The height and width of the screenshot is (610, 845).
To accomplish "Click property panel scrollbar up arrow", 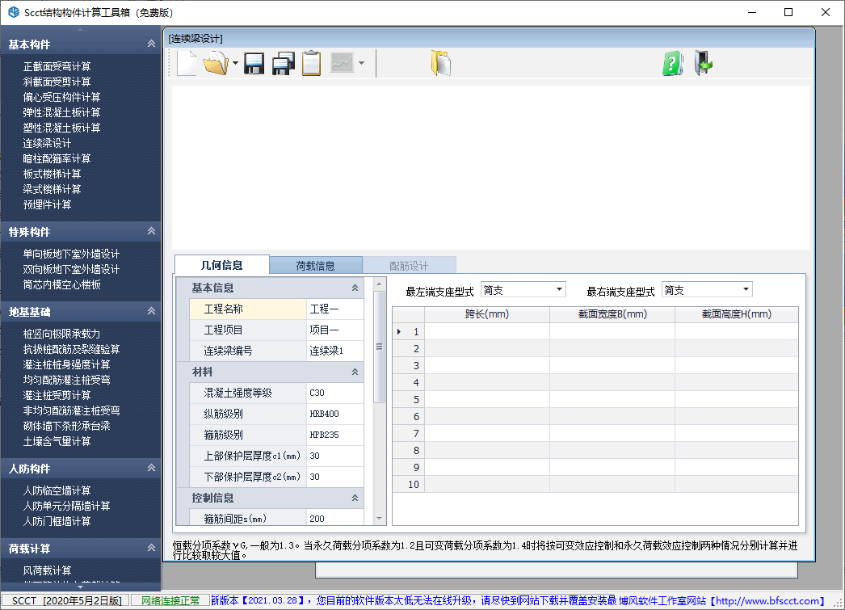I will [380, 284].
